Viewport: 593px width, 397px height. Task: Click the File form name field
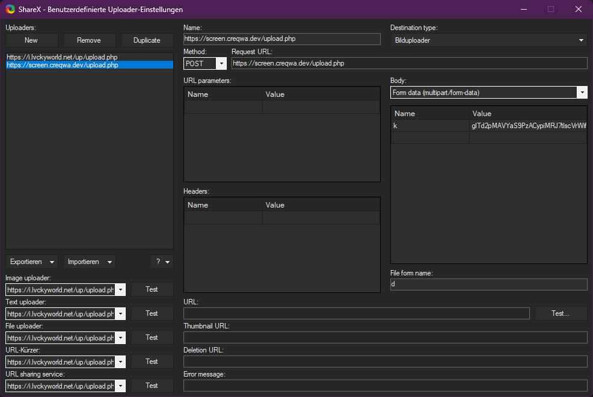tap(488, 285)
